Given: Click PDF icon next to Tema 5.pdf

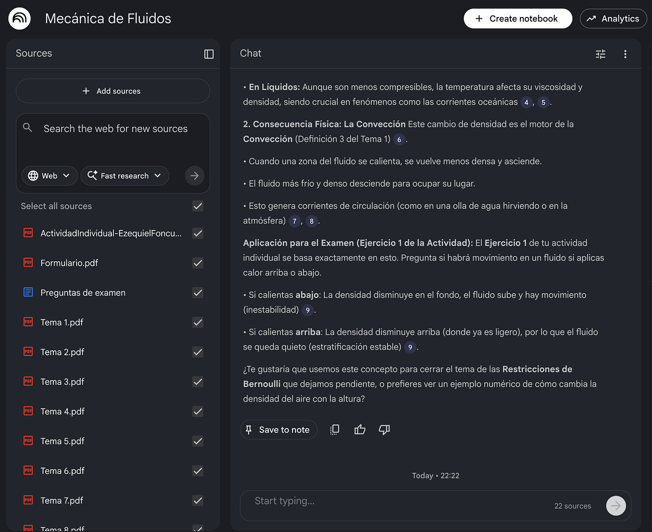Looking at the screenshot, I should click(28, 440).
